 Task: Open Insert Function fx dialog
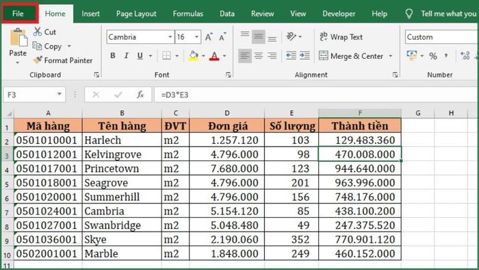coord(140,95)
